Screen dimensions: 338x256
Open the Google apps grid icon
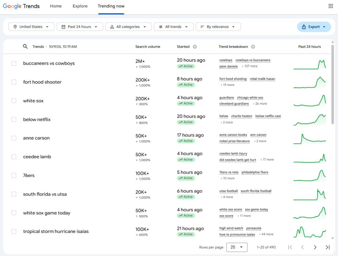[331, 6]
